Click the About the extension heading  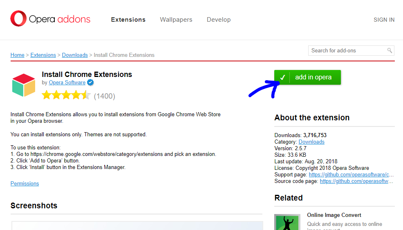pos(312,117)
